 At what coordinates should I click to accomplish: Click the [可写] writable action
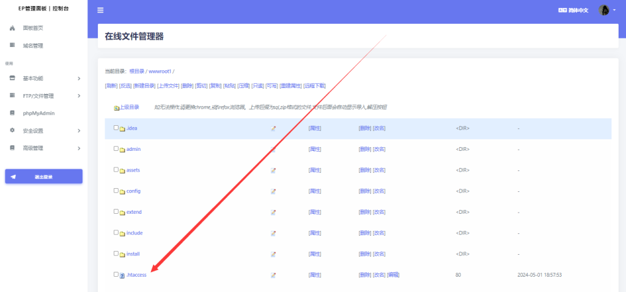point(272,86)
